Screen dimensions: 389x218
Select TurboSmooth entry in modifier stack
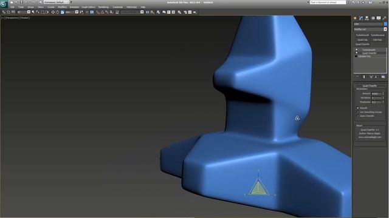(x=369, y=50)
